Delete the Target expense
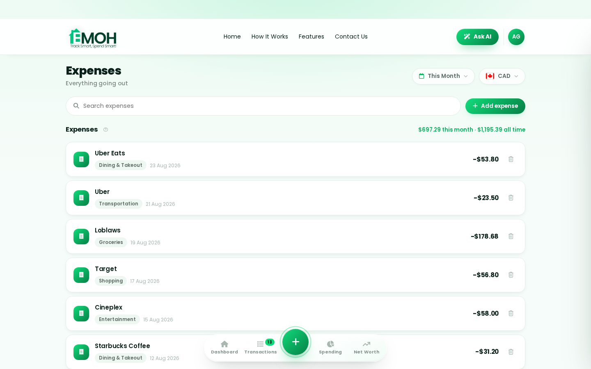Image resolution: width=591 pixels, height=369 pixels. click(x=511, y=275)
